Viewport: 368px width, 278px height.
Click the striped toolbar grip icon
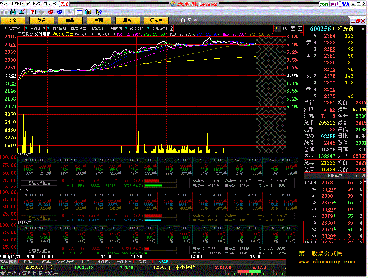coord(4,12)
